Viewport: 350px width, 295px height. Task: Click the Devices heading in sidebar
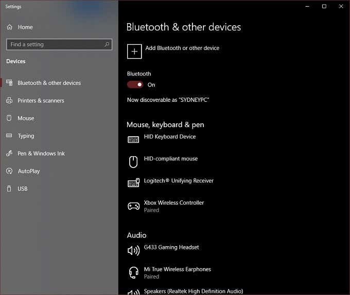pos(16,61)
